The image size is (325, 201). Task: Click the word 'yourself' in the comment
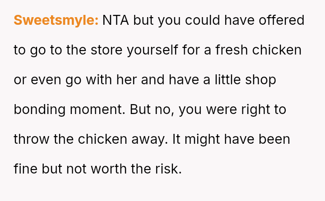pos(152,50)
